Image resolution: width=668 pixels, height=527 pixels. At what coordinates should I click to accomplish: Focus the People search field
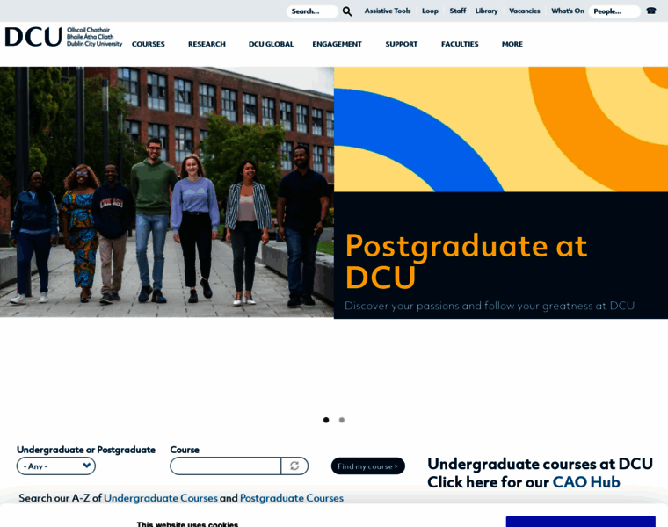(614, 11)
